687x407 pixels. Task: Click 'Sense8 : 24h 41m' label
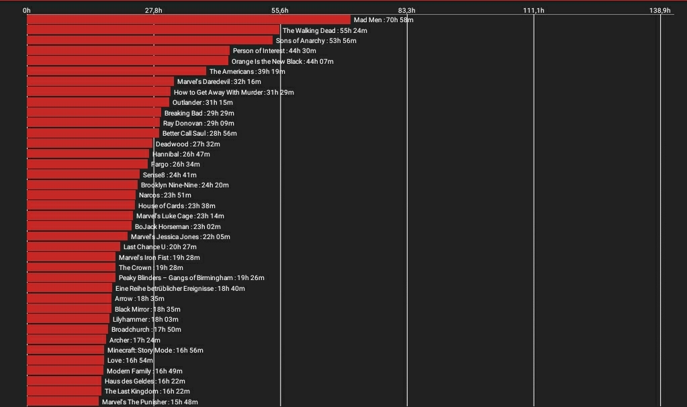(x=169, y=175)
